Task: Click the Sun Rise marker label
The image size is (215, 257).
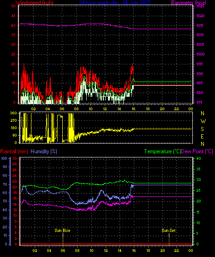Action: tap(62, 231)
